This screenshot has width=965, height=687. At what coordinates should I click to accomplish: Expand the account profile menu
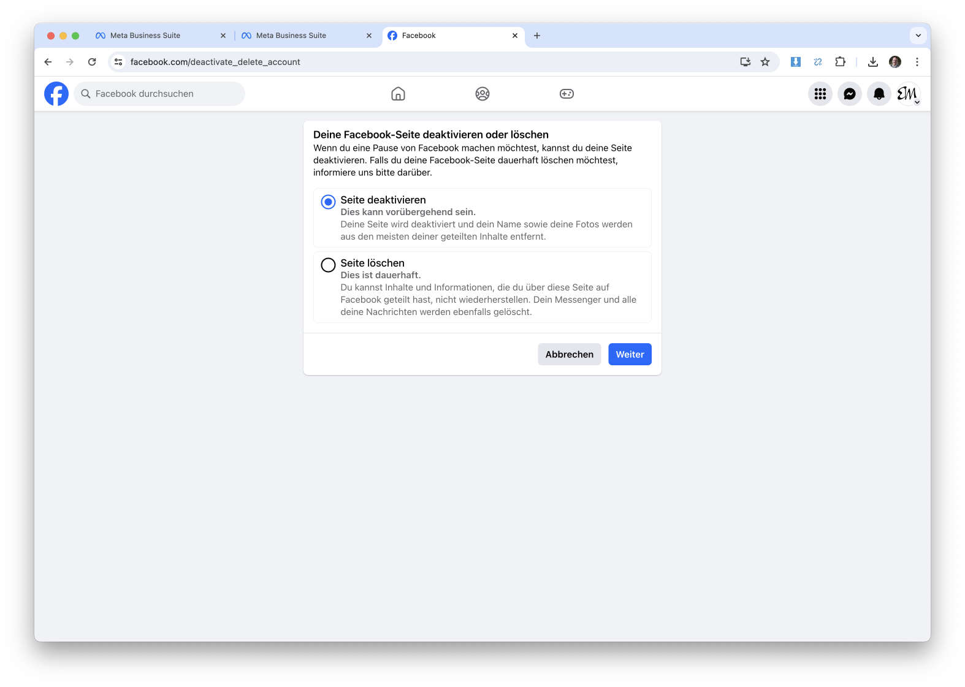tap(908, 94)
